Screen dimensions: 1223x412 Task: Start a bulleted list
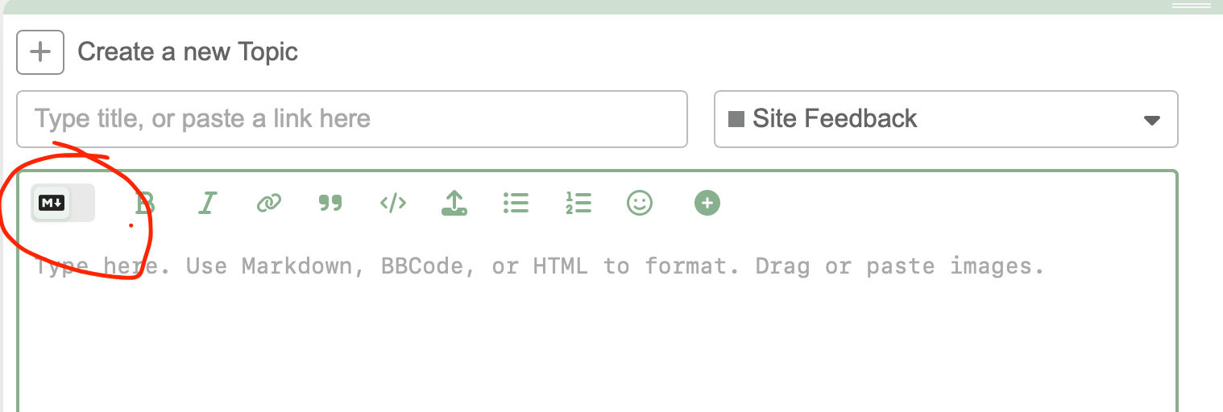516,203
